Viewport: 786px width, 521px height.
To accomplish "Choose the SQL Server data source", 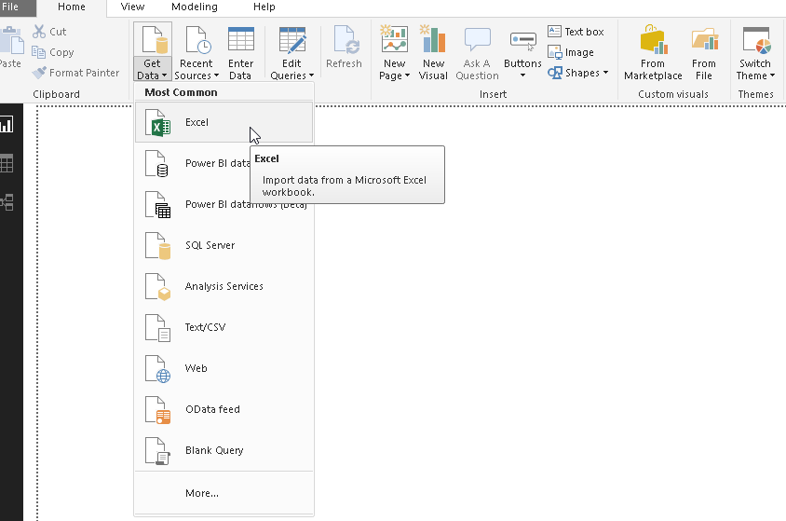I will pos(210,245).
